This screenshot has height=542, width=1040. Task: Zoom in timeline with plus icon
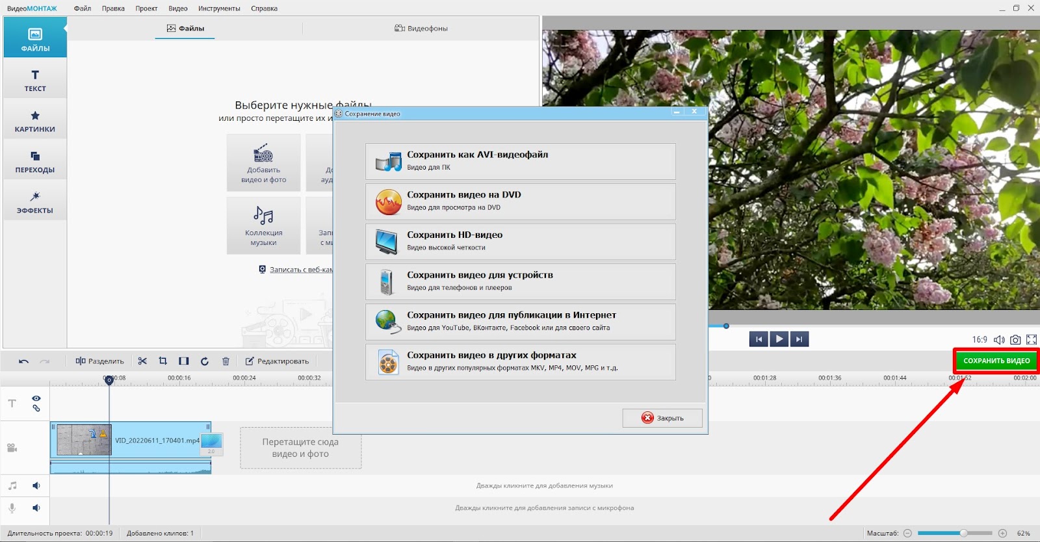point(1002,533)
